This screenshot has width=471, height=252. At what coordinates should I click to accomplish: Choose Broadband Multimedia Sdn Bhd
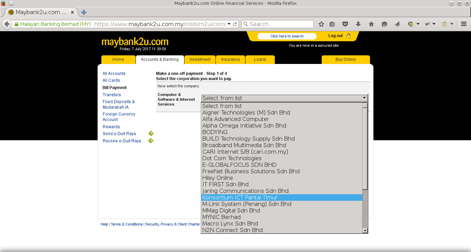pos(282,145)
